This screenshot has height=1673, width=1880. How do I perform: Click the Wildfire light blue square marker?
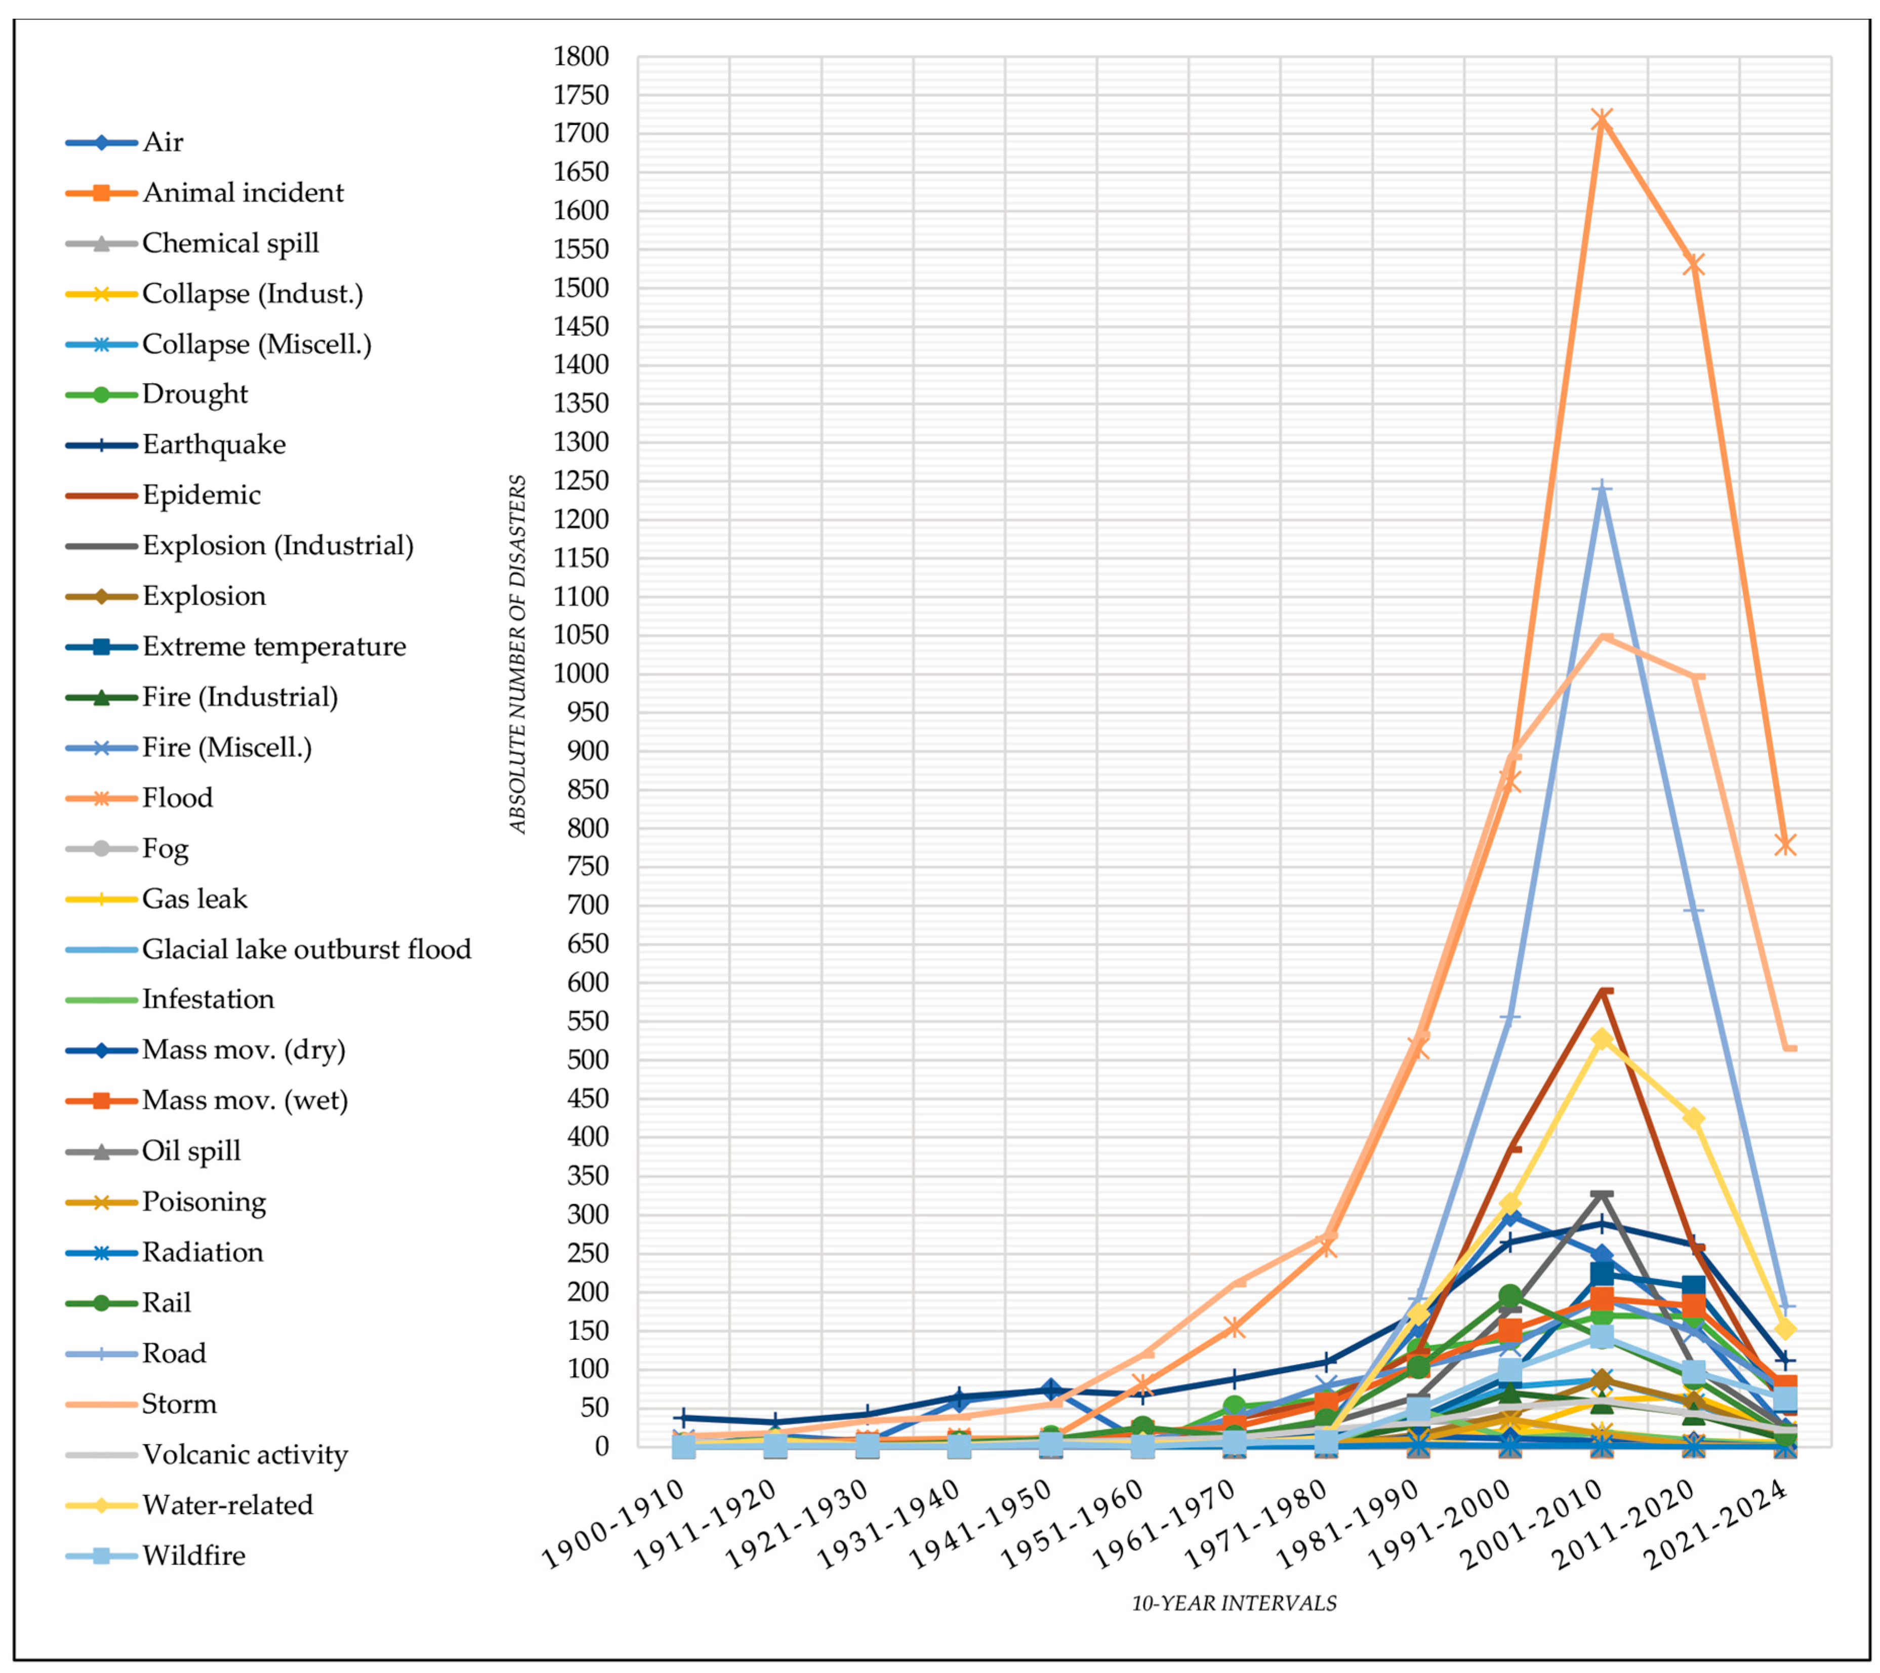101,1555
